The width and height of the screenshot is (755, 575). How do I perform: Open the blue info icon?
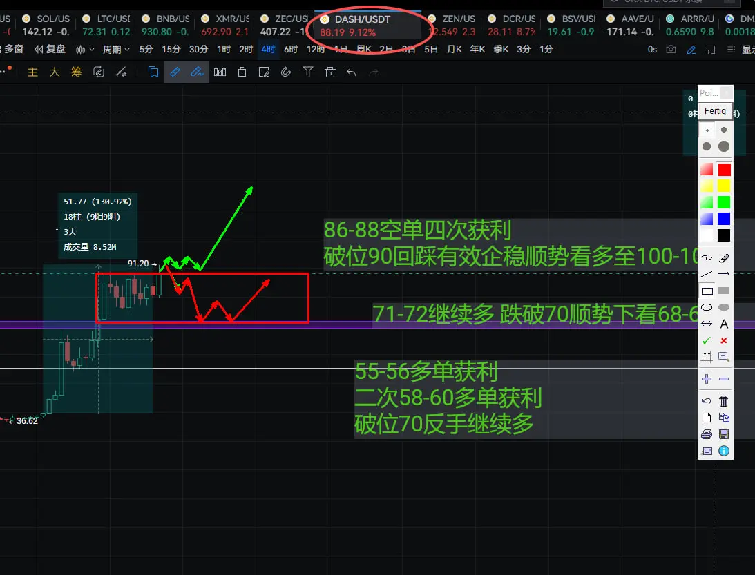(x=724, y=451)
